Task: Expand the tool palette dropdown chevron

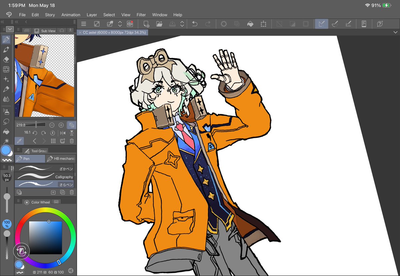Action: [x=10, y=29]
